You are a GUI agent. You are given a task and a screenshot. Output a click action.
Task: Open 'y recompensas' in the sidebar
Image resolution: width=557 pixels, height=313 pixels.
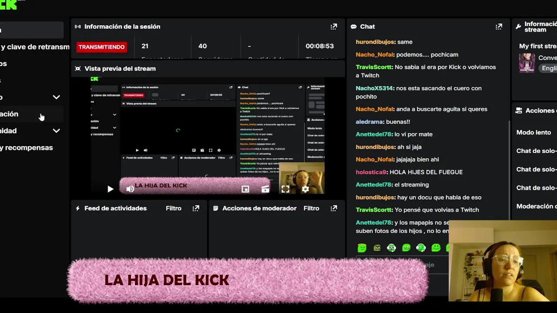(27, 147)
